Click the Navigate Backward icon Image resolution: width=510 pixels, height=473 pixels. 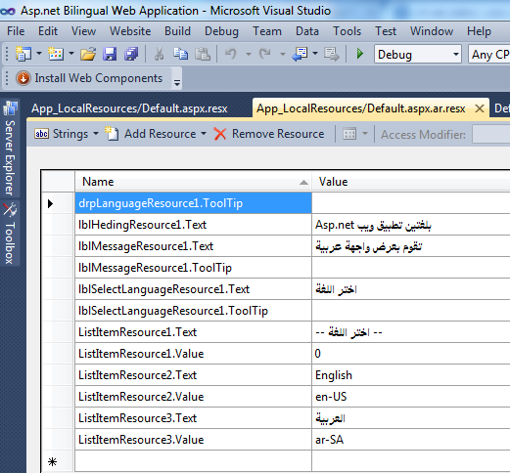(300, 54)
